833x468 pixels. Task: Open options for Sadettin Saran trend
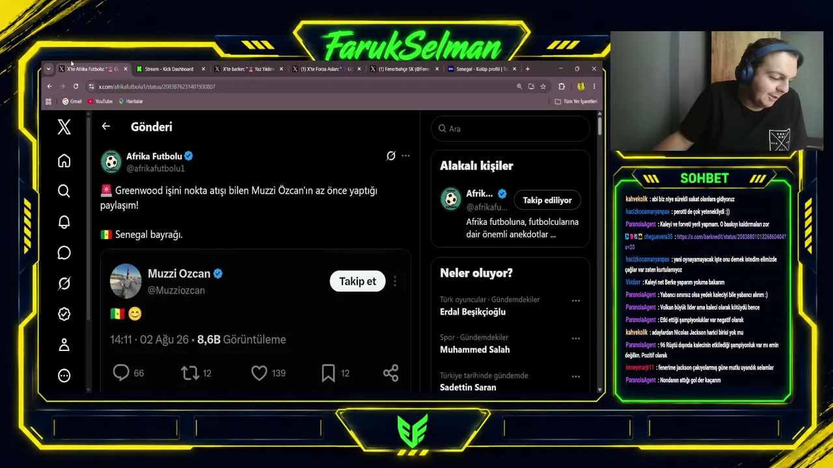click(x=575, y=376)
